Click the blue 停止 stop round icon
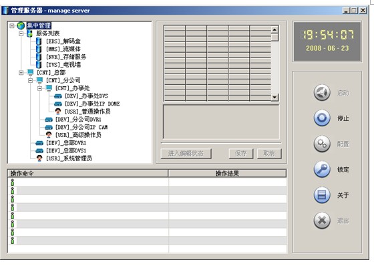The height and width of the screenshot is (266, 374). click(x=322, y=118)
